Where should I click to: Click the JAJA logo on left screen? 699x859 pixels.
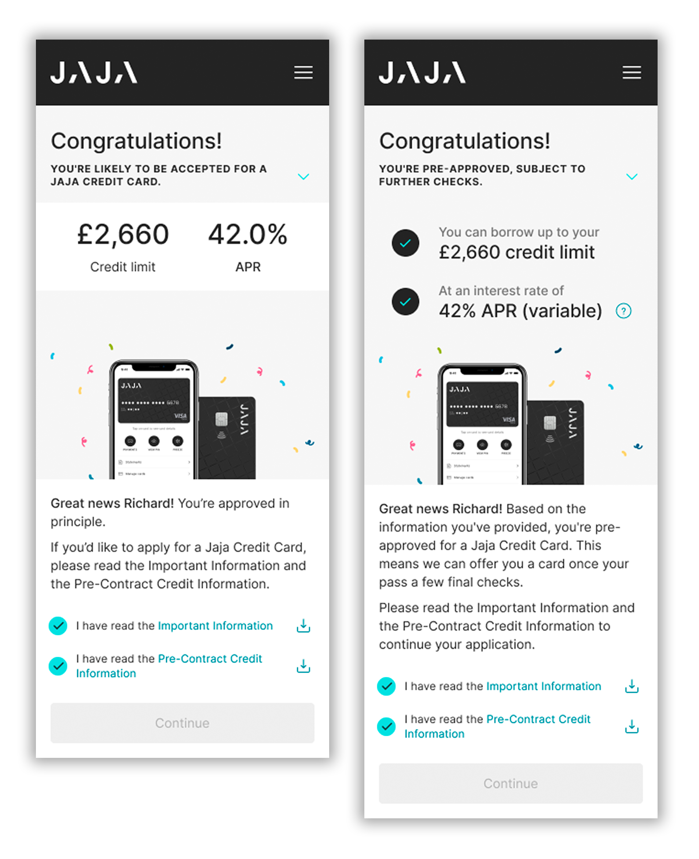coord(94,73)
